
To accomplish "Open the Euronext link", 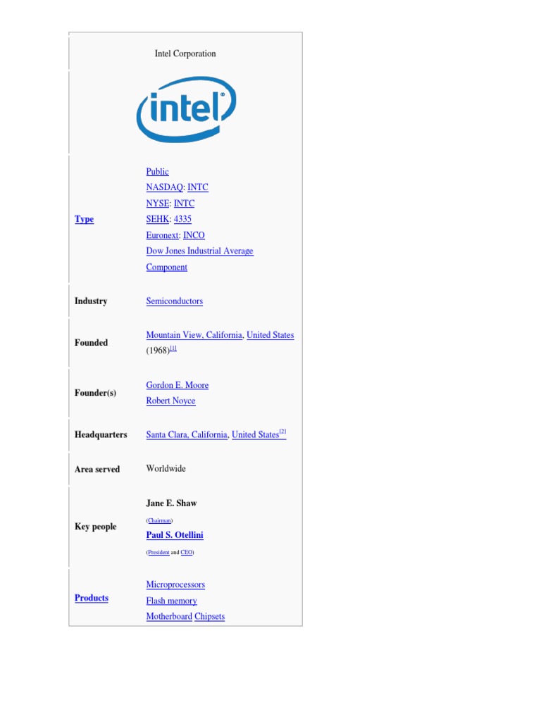I will (x=163, y=235).
